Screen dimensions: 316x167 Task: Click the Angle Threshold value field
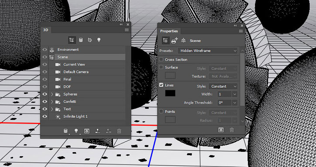click(225, 103)
